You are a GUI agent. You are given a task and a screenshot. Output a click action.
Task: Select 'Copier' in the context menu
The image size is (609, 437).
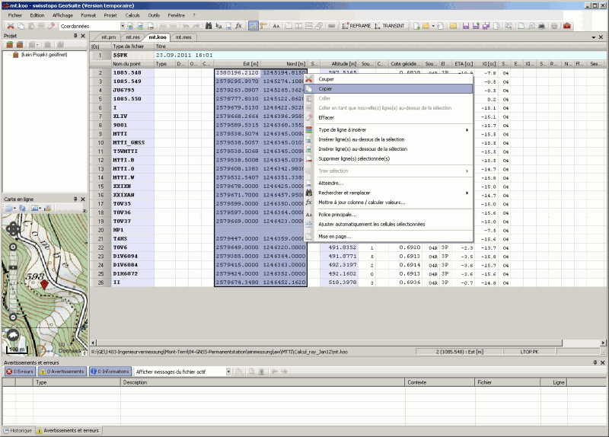point(326,88)
